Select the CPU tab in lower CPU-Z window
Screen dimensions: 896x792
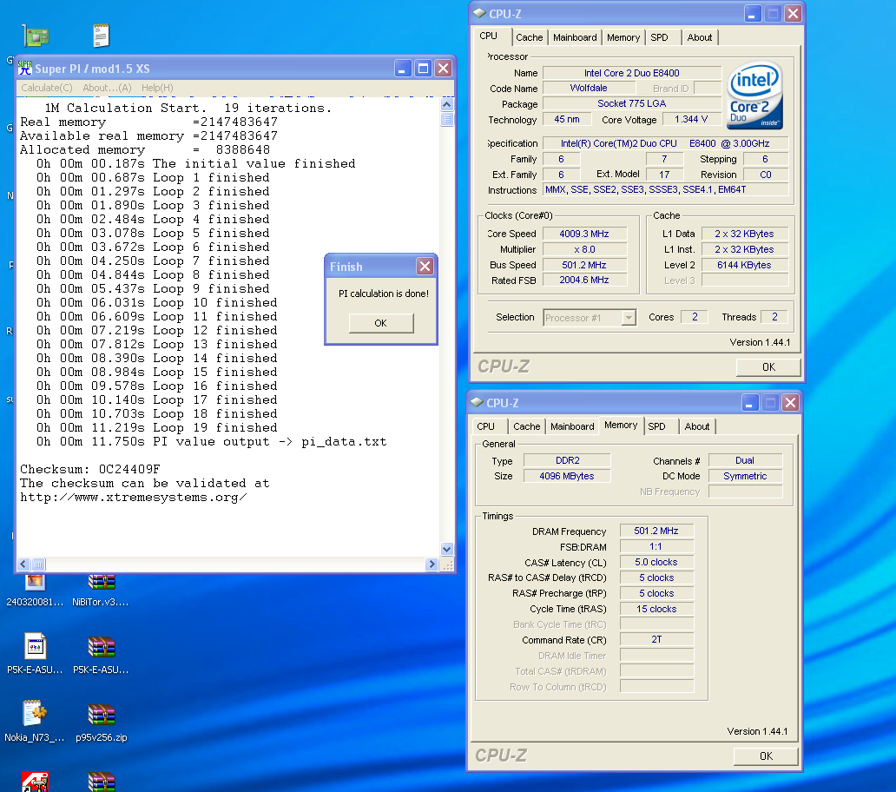point(485,426)
